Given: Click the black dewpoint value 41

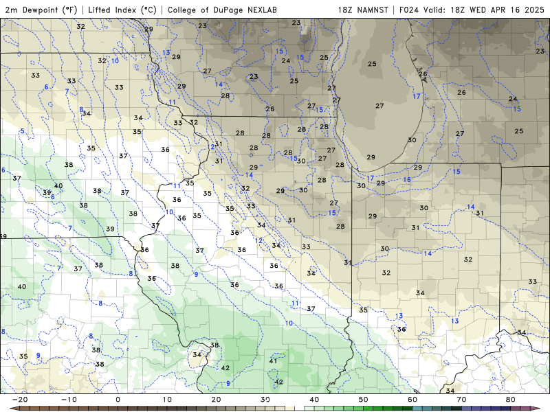Looking at the screenshot, I should [273, 361].
